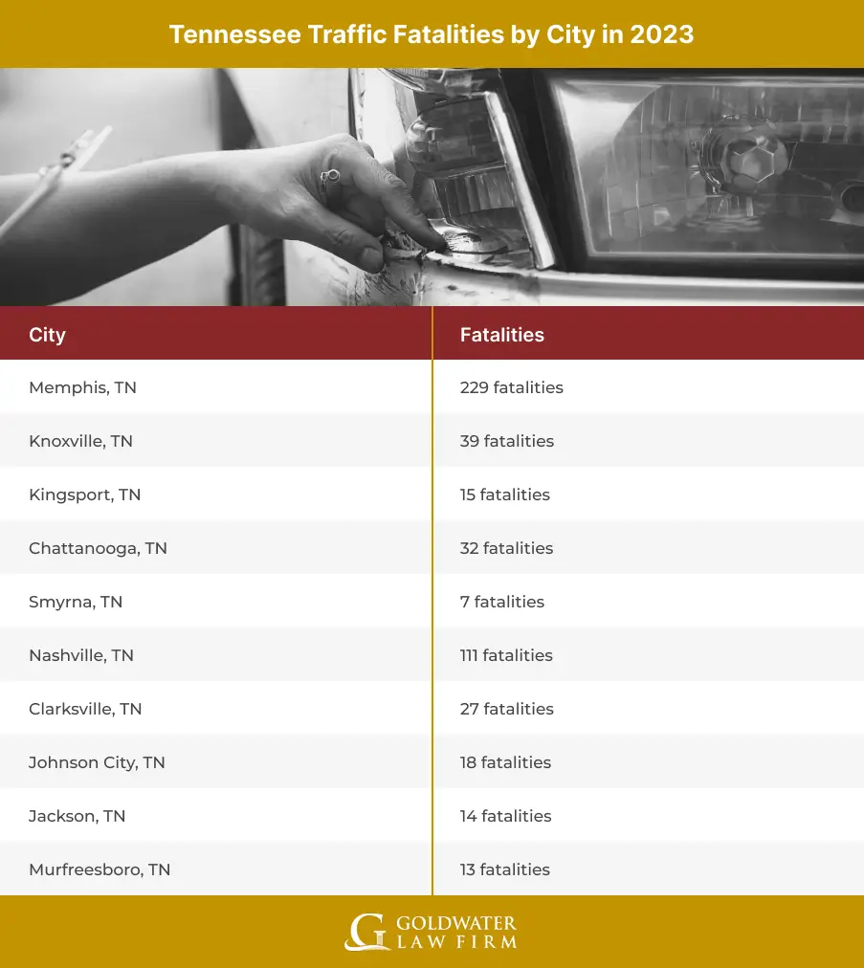Click the infographic title about Tennessee traffic fatalities
Viewport: 864px width, 968px height.
(x=432, y=34)
